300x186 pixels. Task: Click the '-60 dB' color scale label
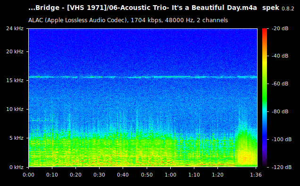coord(280,84)
